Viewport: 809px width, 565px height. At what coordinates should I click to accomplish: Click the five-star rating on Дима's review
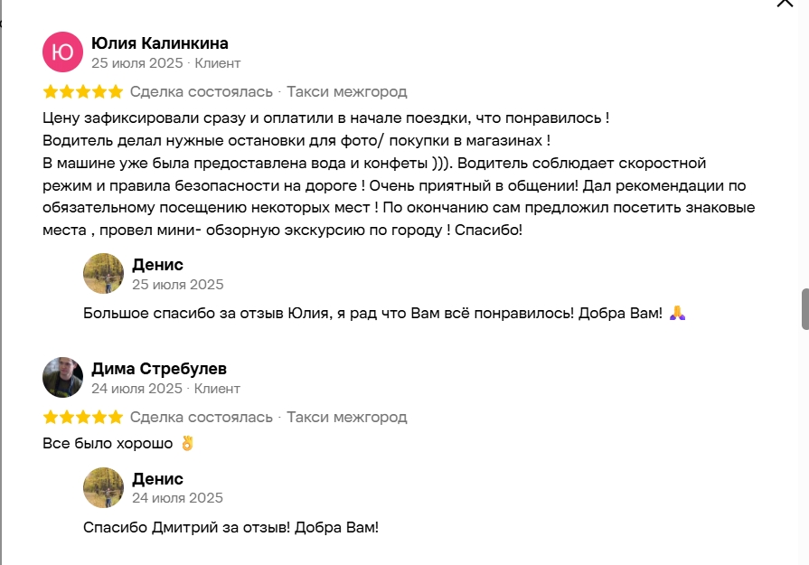coord(83,417)
